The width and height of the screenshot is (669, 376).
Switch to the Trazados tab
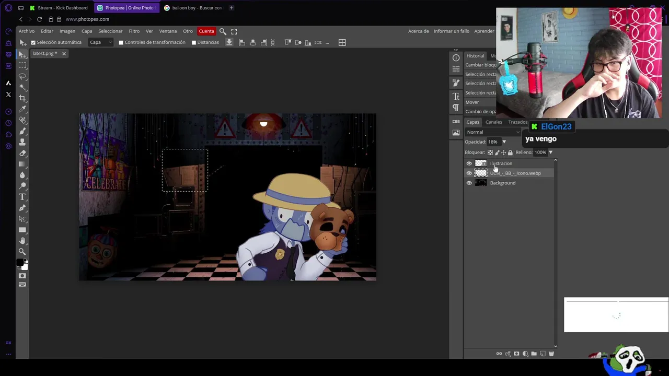point(518,122)
